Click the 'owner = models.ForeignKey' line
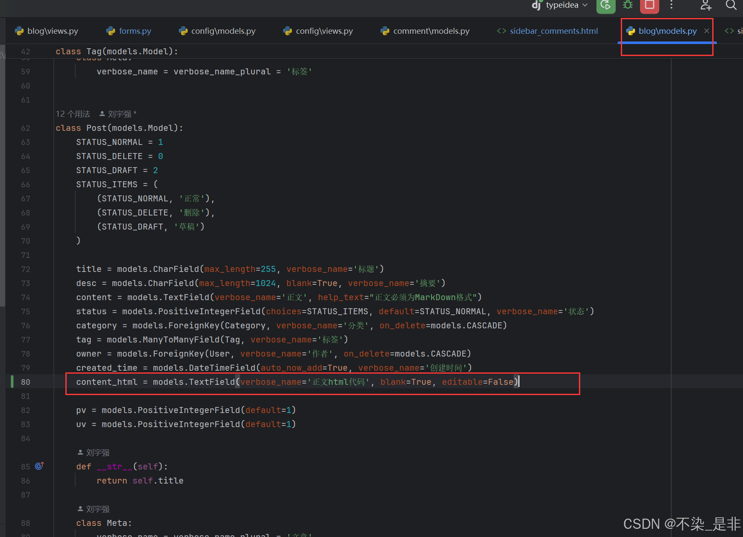This screenshot has height=537, width=743. click(x=273, y=354)
